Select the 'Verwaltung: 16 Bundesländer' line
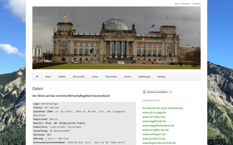This screenshot has height=145, width=233. pos(52,131)
